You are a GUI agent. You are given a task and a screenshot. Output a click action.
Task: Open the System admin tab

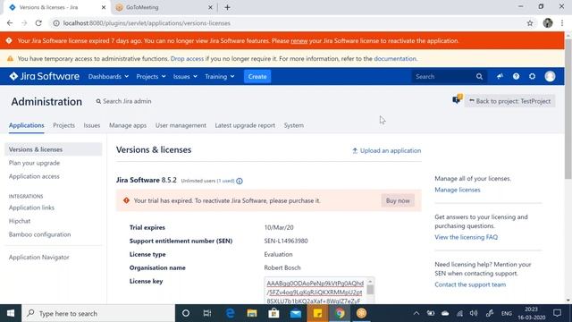pos(294,125)
